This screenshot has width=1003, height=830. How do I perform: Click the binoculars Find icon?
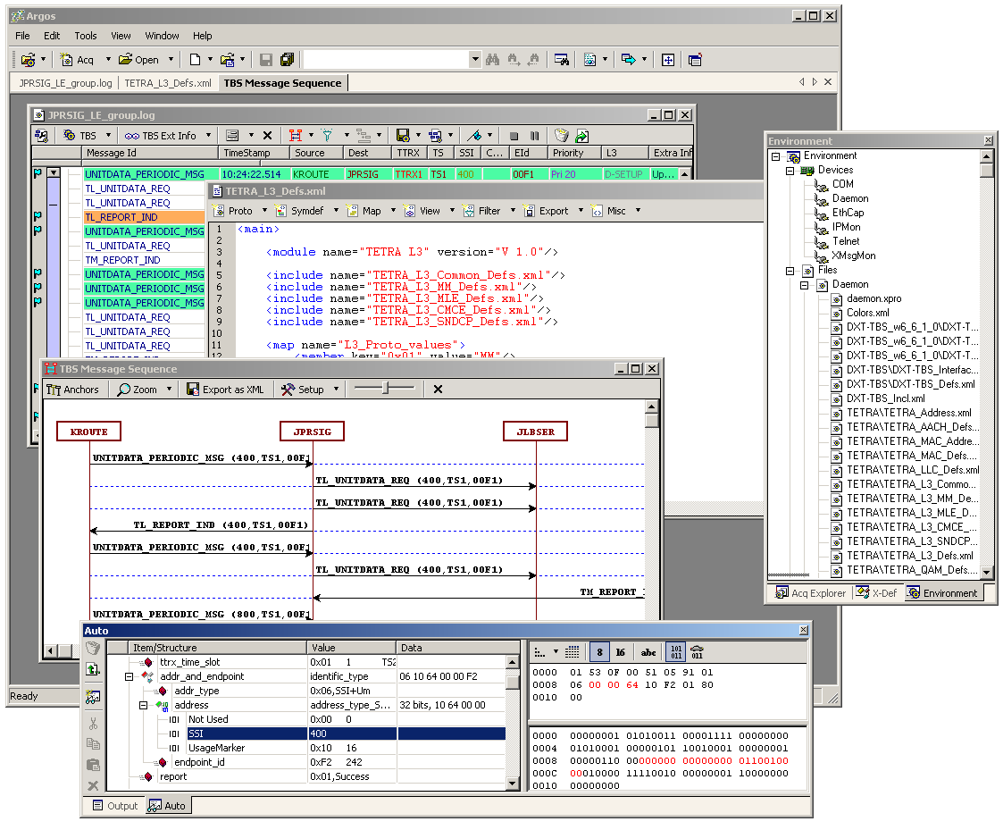click(492, 60)
